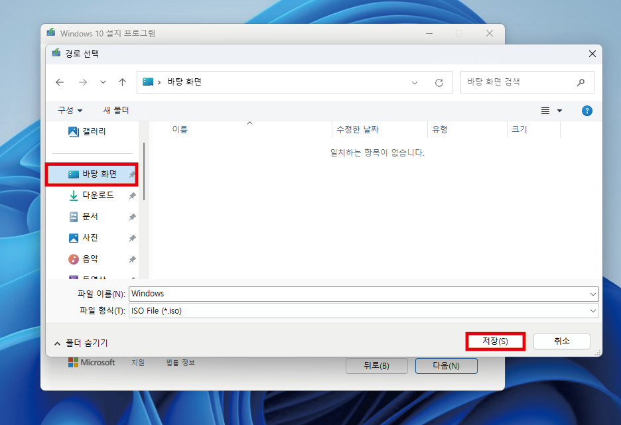621x425 pixels.
Task: Open recent locations chevron beside forward arrow
Action: [103, 82]
